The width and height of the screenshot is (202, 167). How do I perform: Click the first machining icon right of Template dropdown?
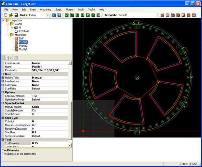click(x=163, y=15)
